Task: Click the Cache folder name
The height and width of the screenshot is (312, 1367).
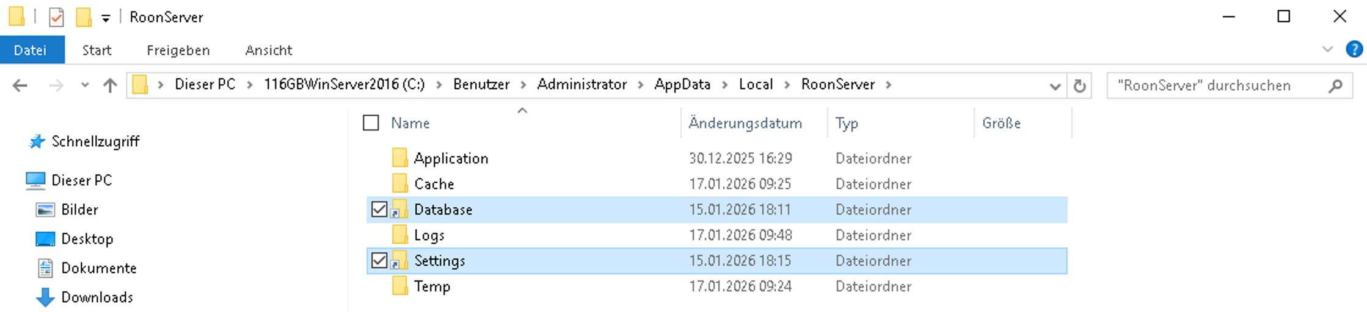Action: [x=434, y=184]
